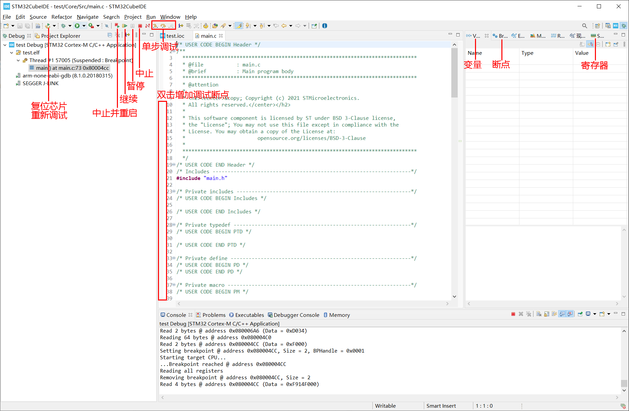629x411 pixels.
Task: Click the green Run launch icon
Action: 77,26
